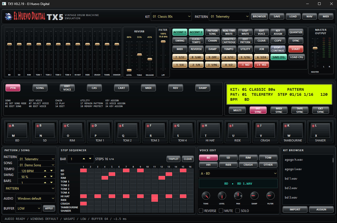Trigger the TOM 2 drum pad E
The image size is (337, 223).
coord(127,130)
